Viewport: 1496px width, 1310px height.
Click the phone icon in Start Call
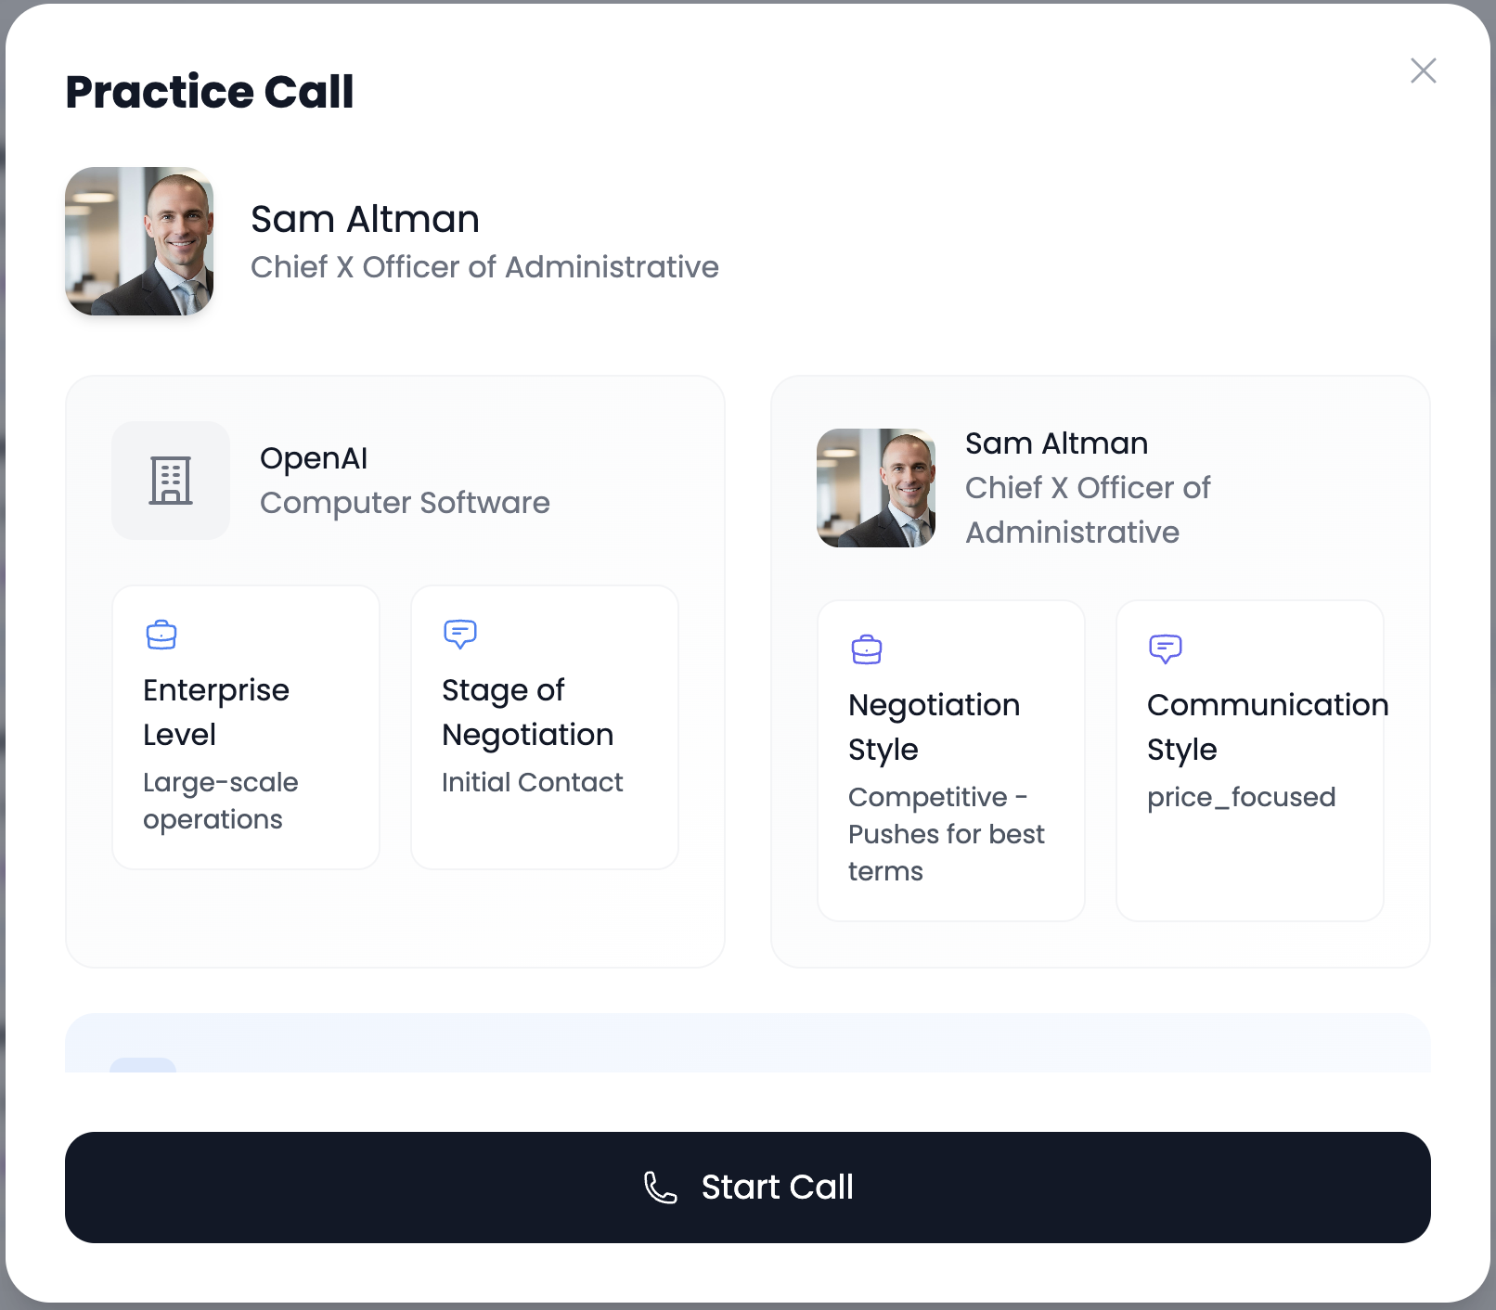pos(661,1188)
